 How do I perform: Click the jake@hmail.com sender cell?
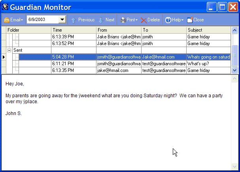(119, 70)
